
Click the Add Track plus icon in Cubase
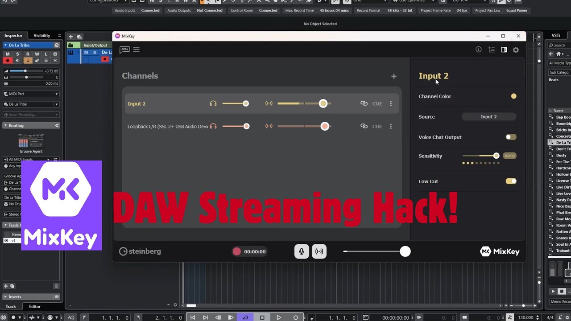(70, 37)
